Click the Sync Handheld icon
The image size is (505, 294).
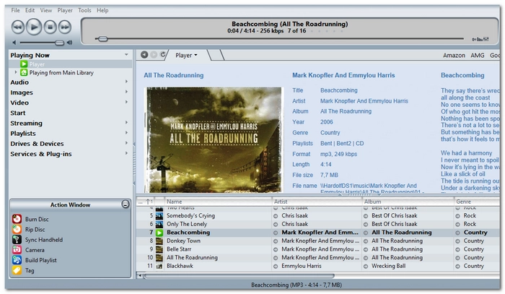click(x=17, y=240)
